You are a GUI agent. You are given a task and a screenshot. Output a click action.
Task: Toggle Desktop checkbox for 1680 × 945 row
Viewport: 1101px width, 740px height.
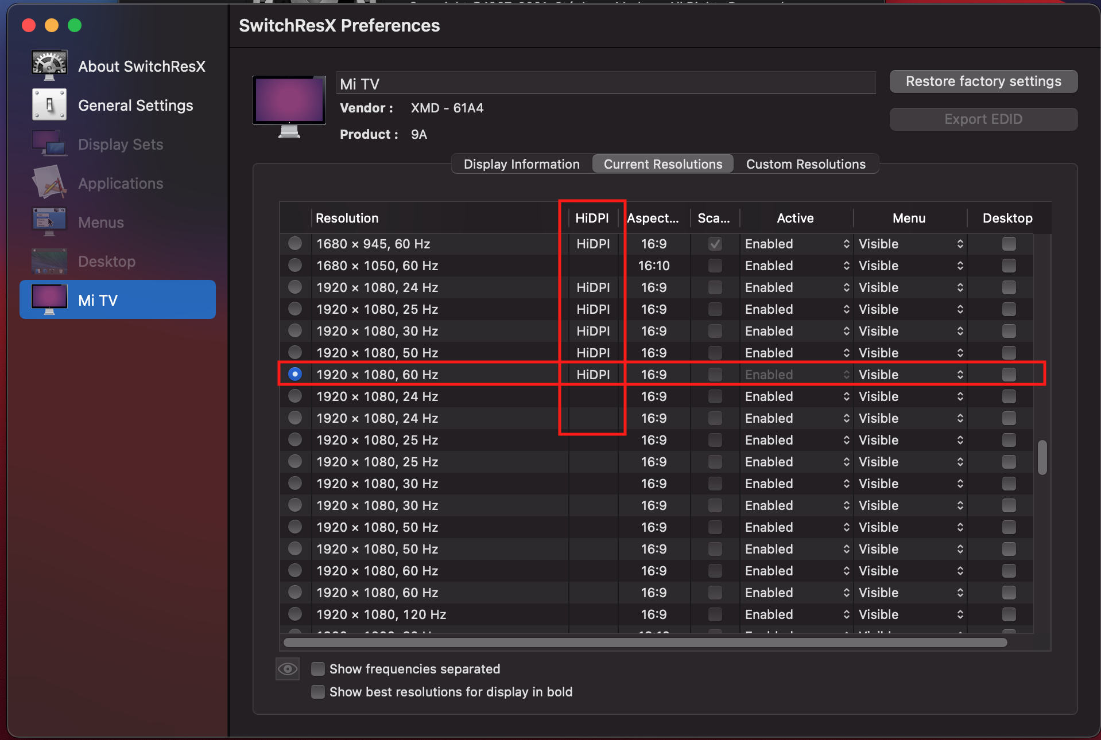coord(1009,244)
